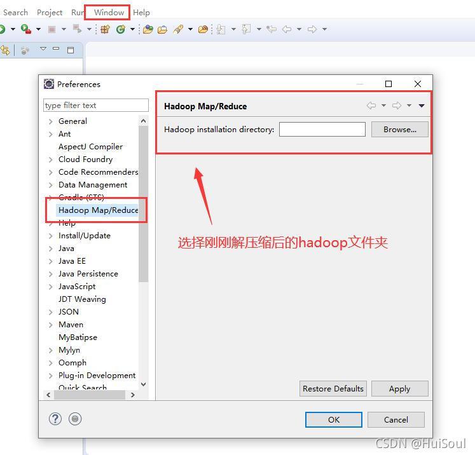The height and width of the screenshot is (455, 475).
Task: Open the Window menu
Action: point(109,13)
